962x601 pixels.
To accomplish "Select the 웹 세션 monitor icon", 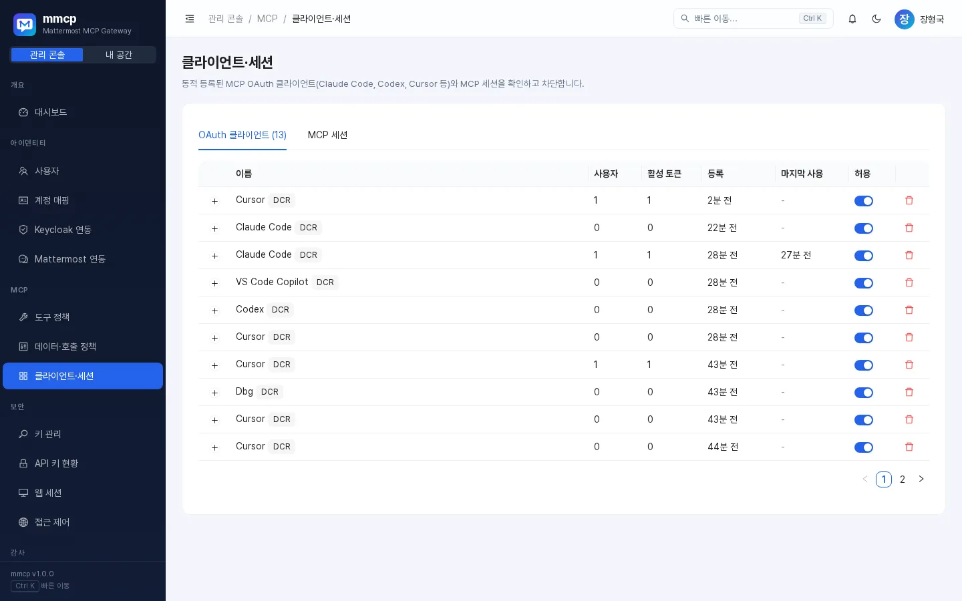I will [x=23, y=493].
